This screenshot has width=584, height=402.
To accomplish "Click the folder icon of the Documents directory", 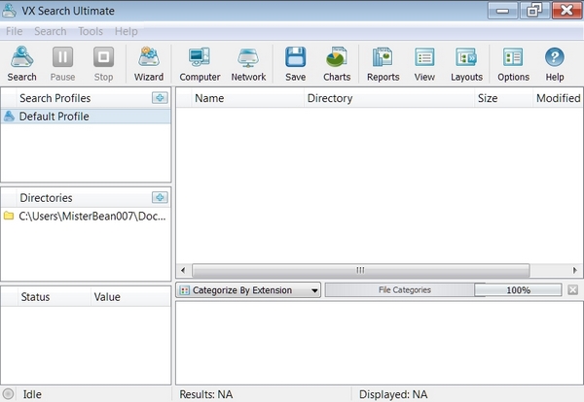I will pyautogui.click(x=9, y=216).
